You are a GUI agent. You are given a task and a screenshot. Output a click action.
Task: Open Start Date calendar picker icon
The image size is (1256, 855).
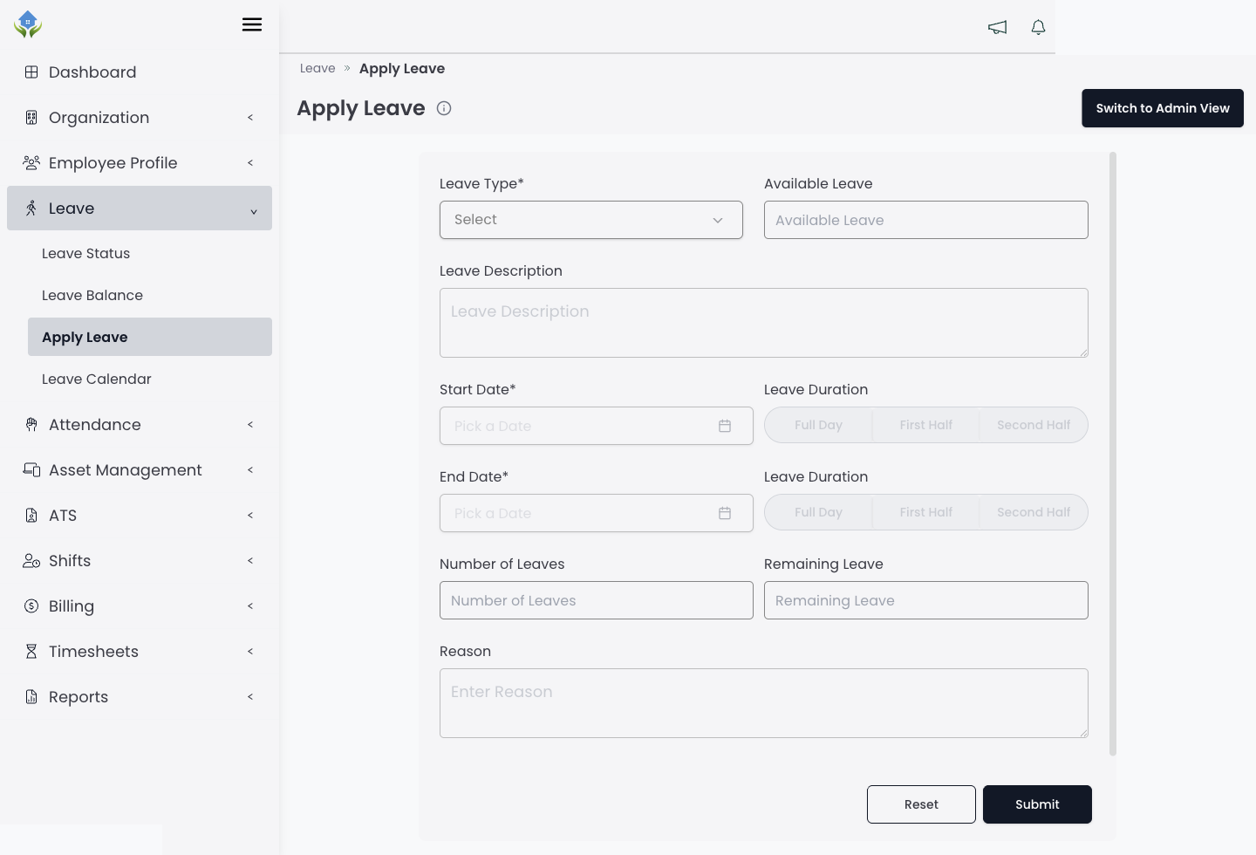(725, 426)
